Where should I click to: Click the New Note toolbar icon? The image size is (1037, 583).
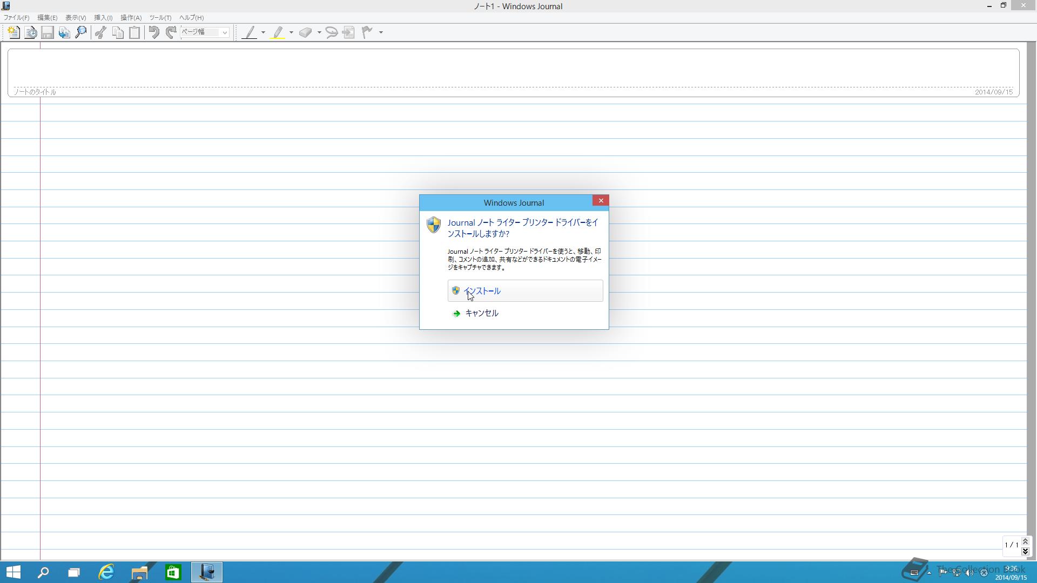(14, 32)
